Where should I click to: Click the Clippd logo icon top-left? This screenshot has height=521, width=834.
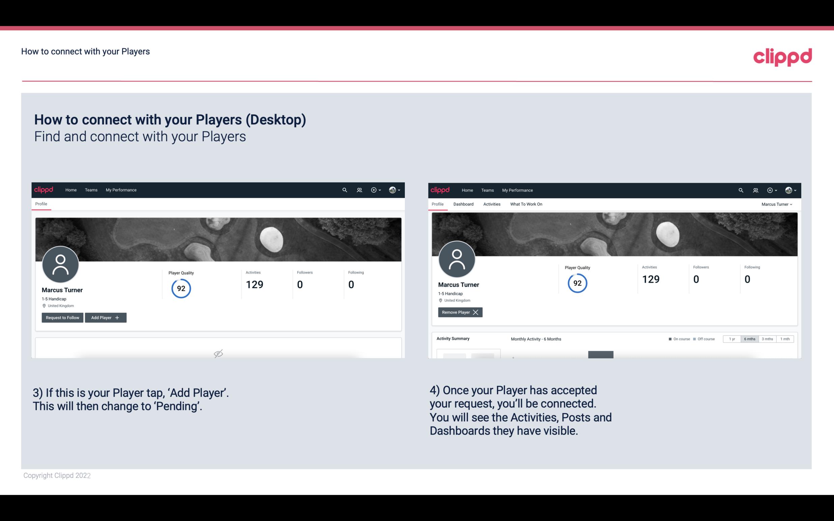[x=44, y=190]
